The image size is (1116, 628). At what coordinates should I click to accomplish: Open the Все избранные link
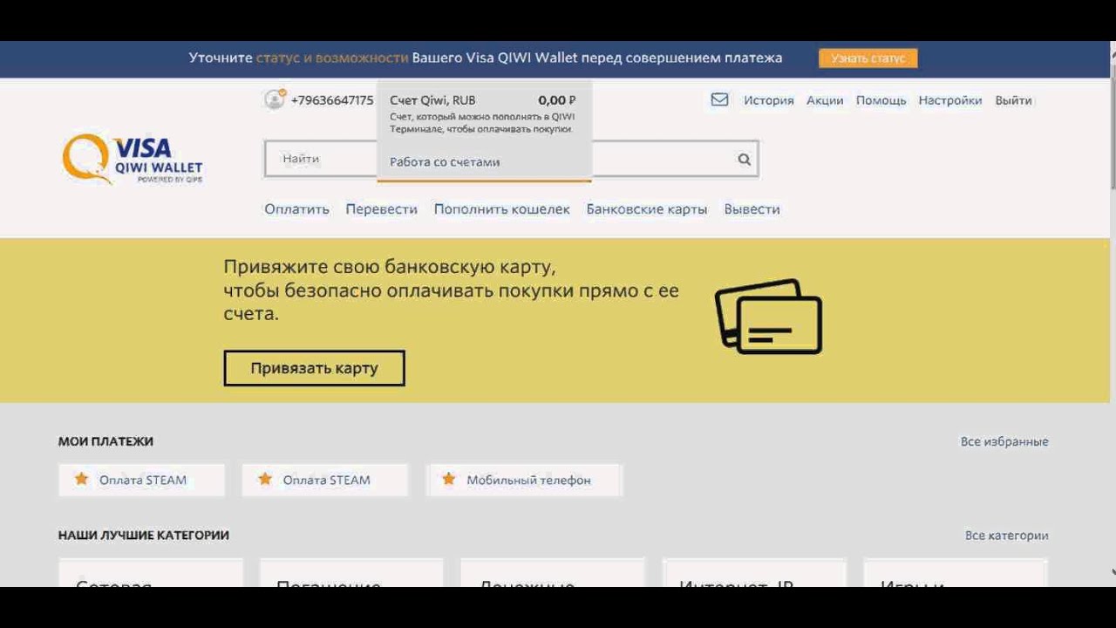[x=1004, y=441]
